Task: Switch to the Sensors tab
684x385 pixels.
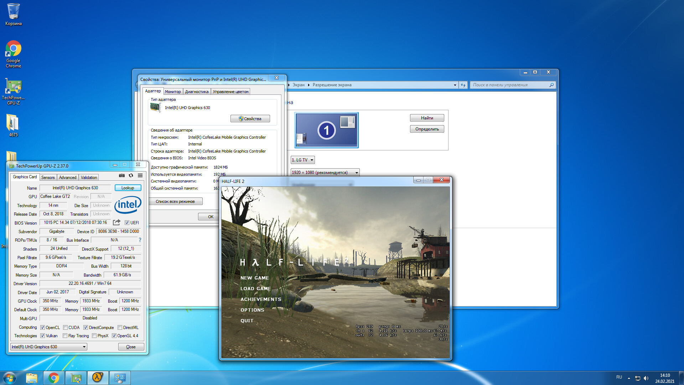Action: (48, 178)
